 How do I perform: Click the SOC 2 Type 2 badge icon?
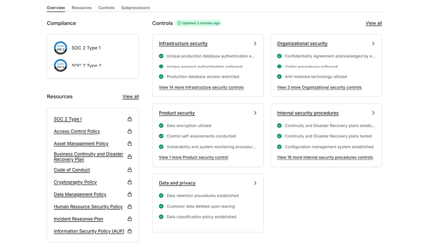(60, 65)
